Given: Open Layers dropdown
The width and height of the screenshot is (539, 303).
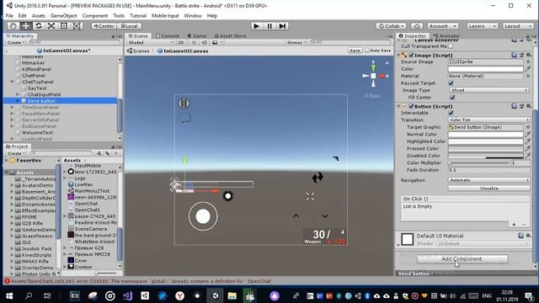Looking at the screenshot, I should (482, 26).
